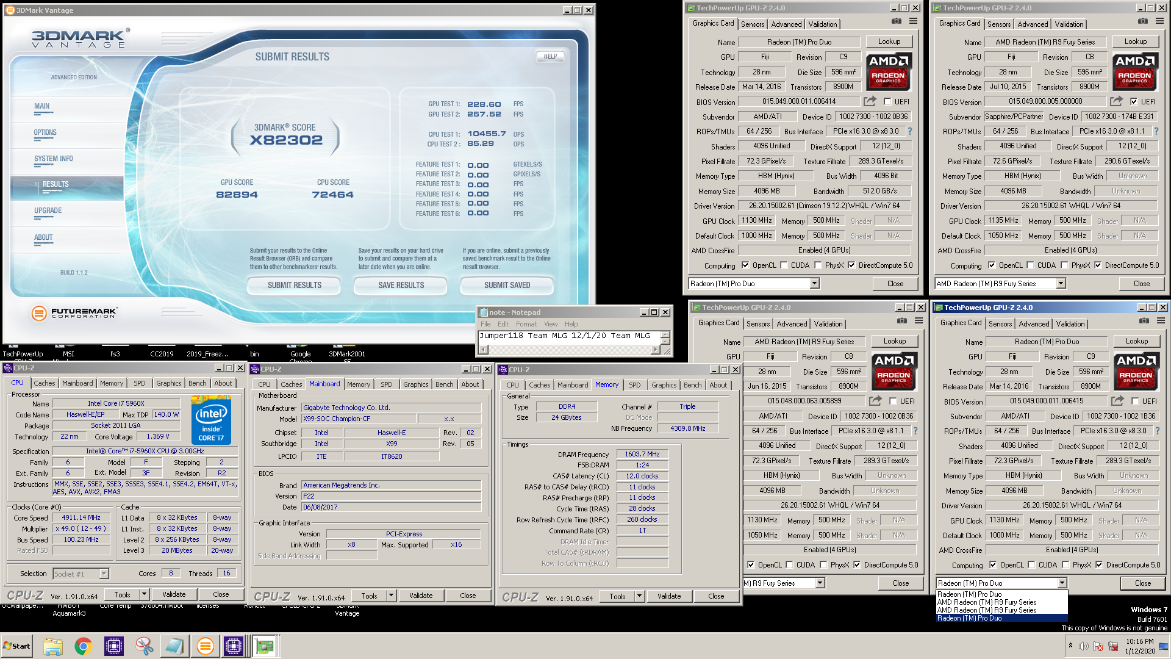Open Advanced tab in Sapphire GPU-Z window
The height and width of the screenshot is (659, 1171).
(x=1033, y=24)
